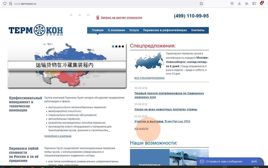Open news about Северному морскому пути

[169, 95]
